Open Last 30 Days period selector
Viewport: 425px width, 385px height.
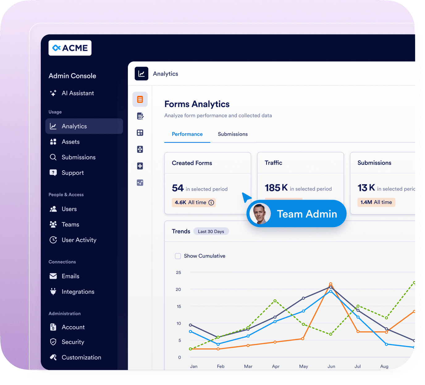(x=211, y=231)
